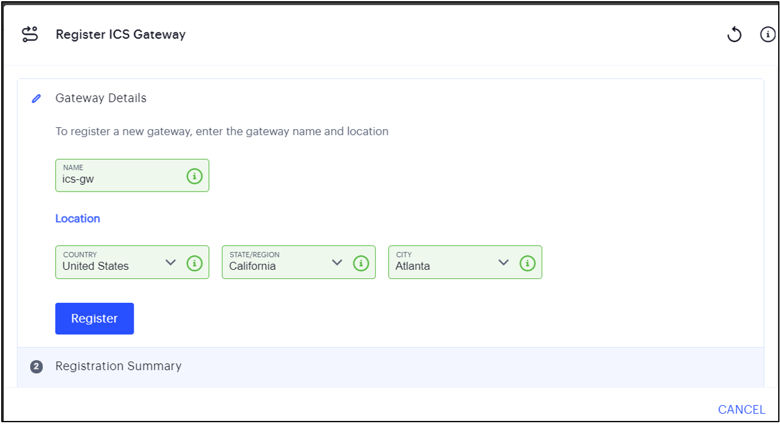This screenshot has width=780, height=424.
Task: Click the info icon next to CITY
Action: click(x=527, y=262)
